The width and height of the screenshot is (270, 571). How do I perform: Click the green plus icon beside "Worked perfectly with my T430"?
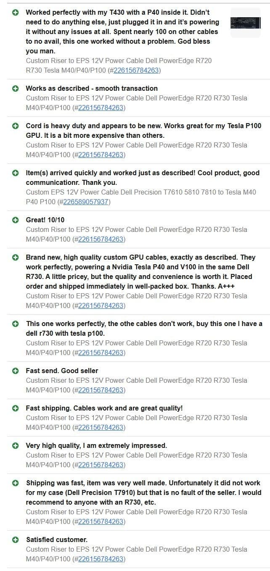point(16,13)
